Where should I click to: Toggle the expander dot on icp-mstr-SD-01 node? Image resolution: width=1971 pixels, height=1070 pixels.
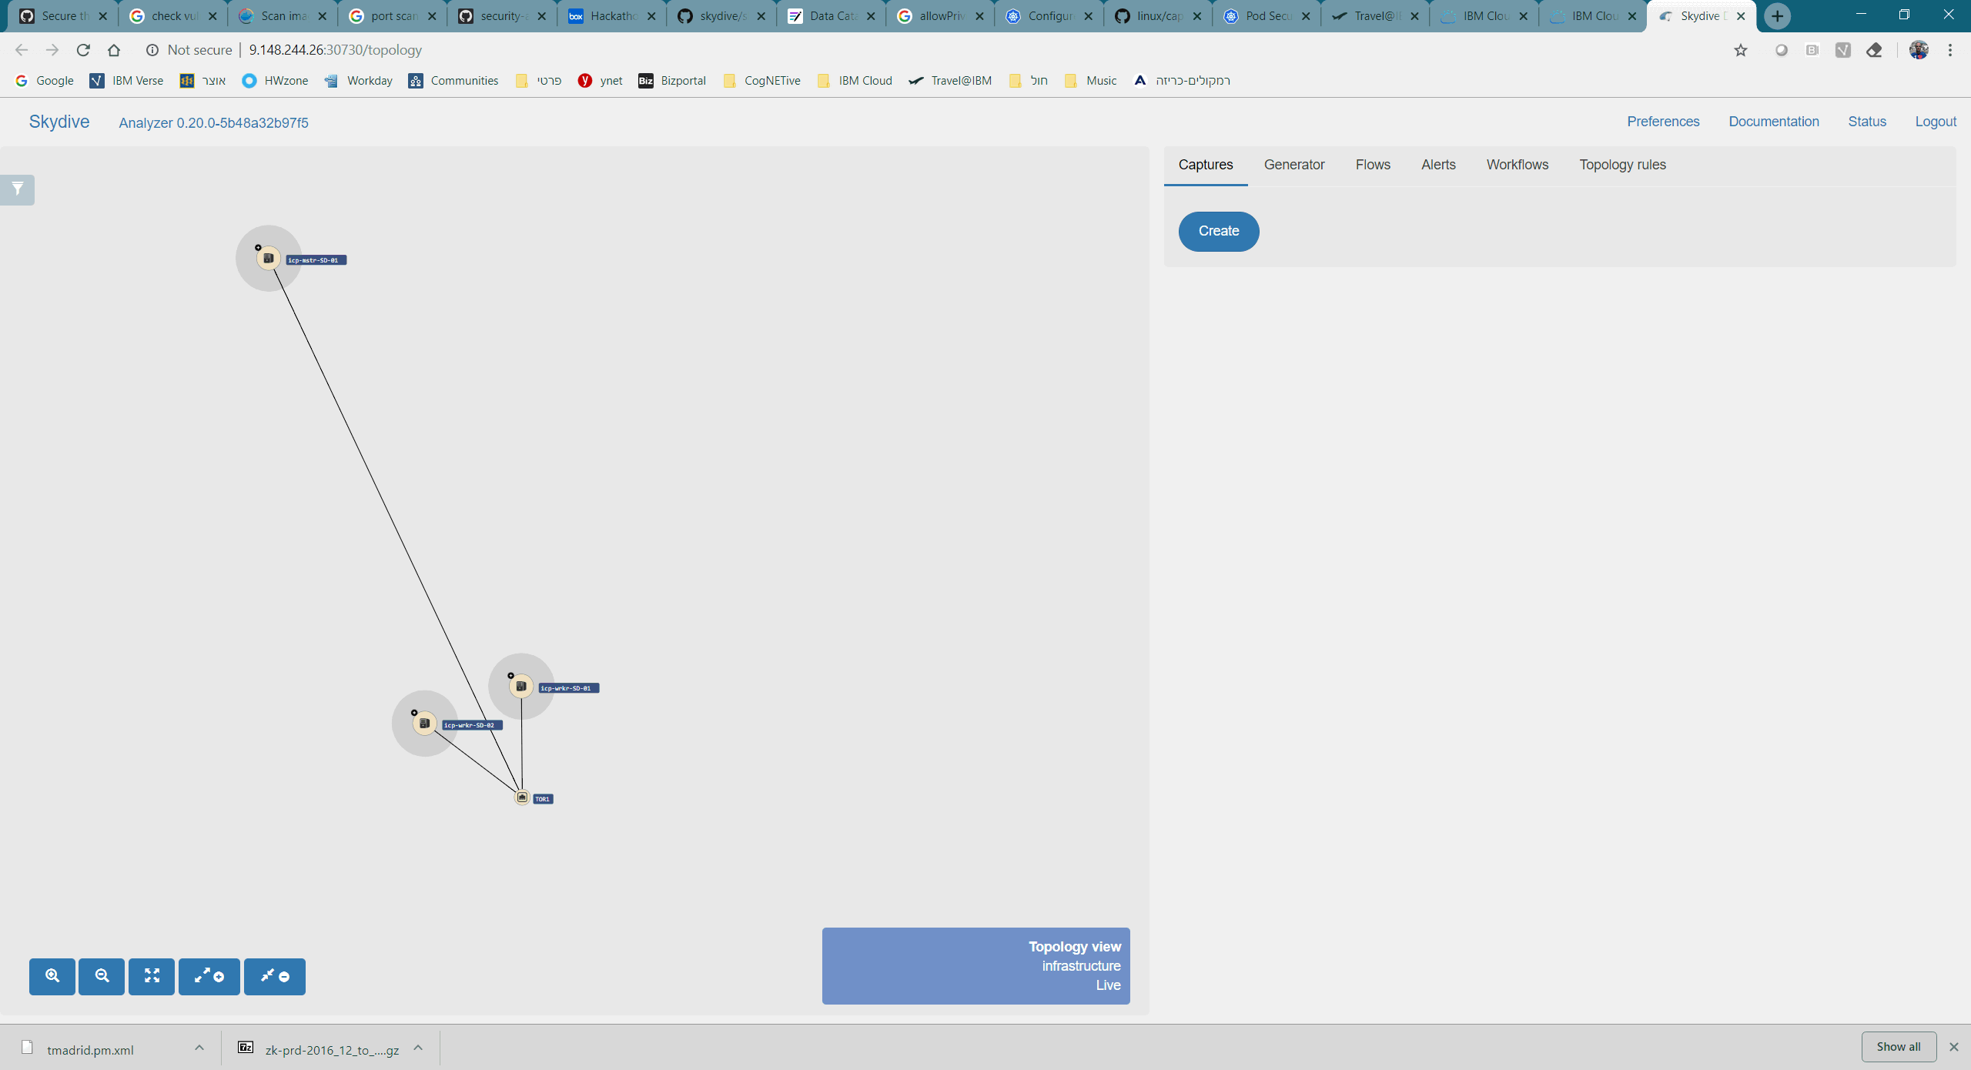[257, 247]
